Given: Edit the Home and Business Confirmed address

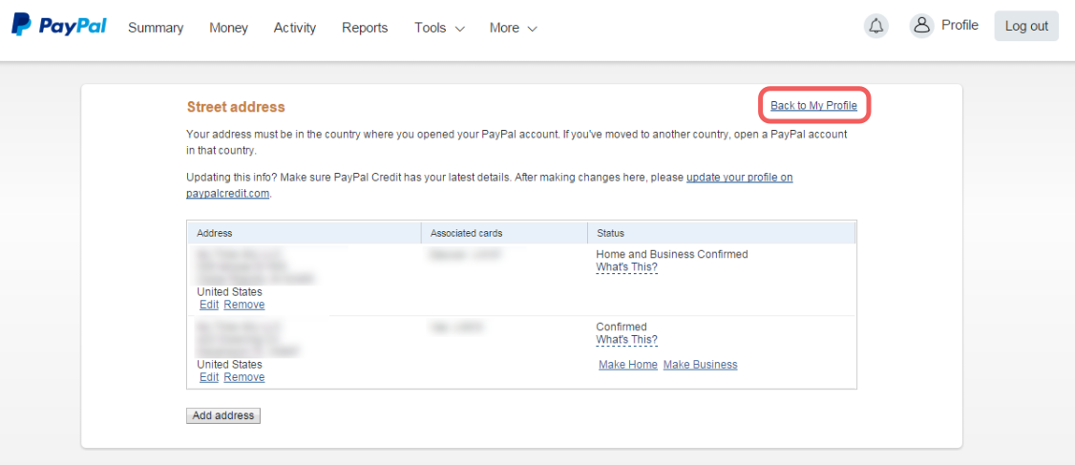Looking at the screenshot, I should click(209, 305).
